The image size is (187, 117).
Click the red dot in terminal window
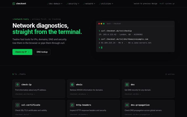pos(99,24)
